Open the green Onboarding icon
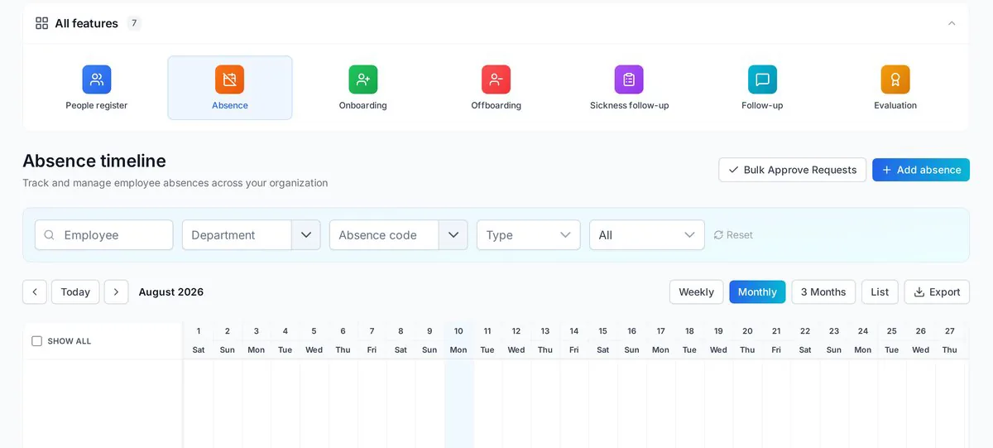 tap(362, 79)
